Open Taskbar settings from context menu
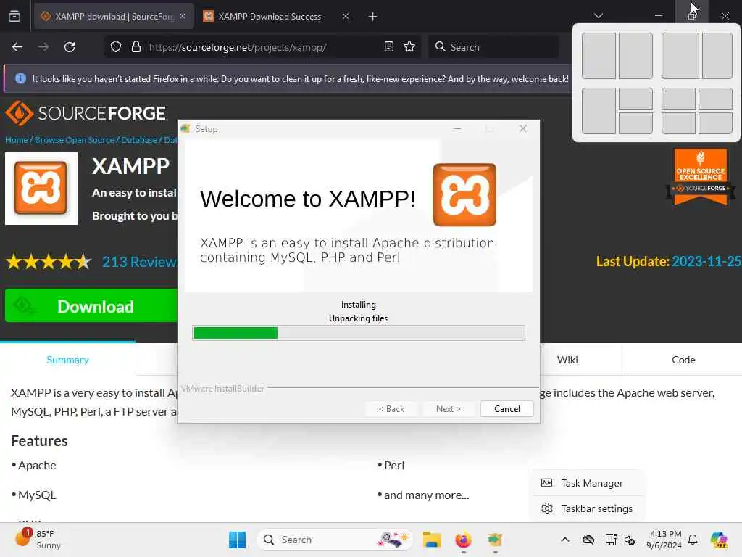Viewport: 742px width, 557px height. pyautogui.click(x=587, y=508)
